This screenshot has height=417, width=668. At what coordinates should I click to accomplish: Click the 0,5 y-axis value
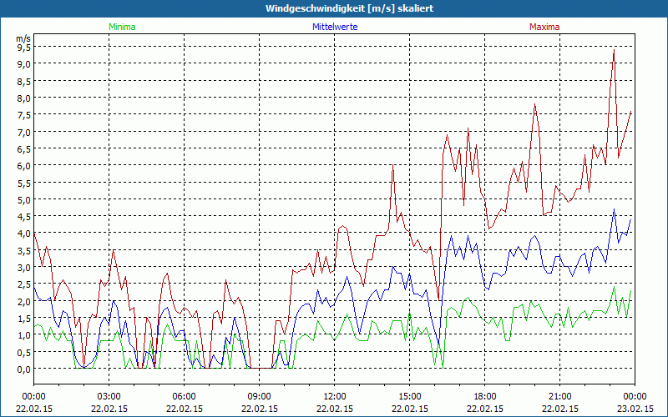point(23,352)
